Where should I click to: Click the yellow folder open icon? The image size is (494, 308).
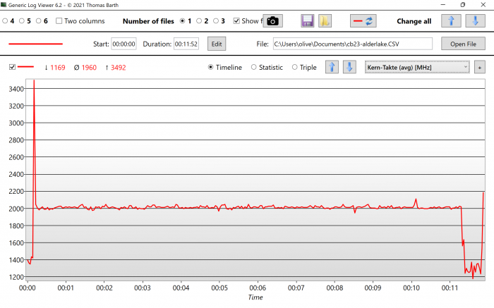pyautogui.click(x=325, y=21)
